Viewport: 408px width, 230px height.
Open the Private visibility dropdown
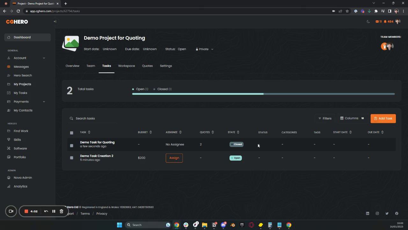click(x=205, y=49)
